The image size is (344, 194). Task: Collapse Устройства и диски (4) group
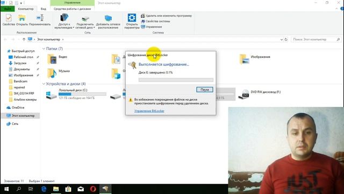44,84
